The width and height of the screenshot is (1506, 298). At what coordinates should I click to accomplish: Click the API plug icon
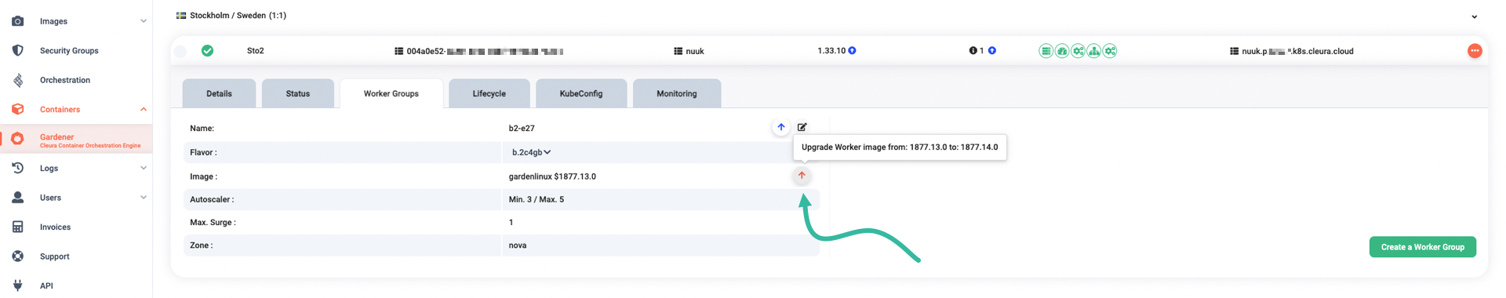click(17, 285)
